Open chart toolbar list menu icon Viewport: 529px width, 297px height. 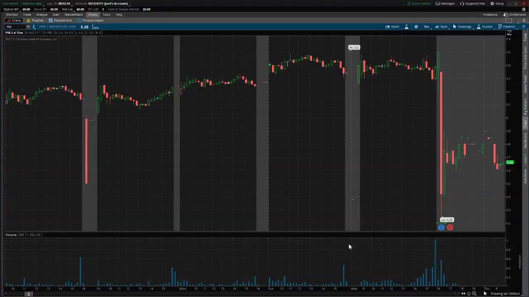(523, 27)
